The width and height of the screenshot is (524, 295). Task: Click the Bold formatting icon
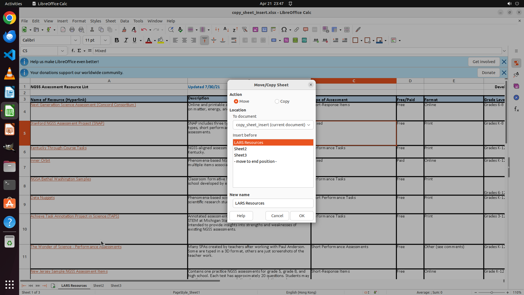pyautogui.click(x=117, y=40)
